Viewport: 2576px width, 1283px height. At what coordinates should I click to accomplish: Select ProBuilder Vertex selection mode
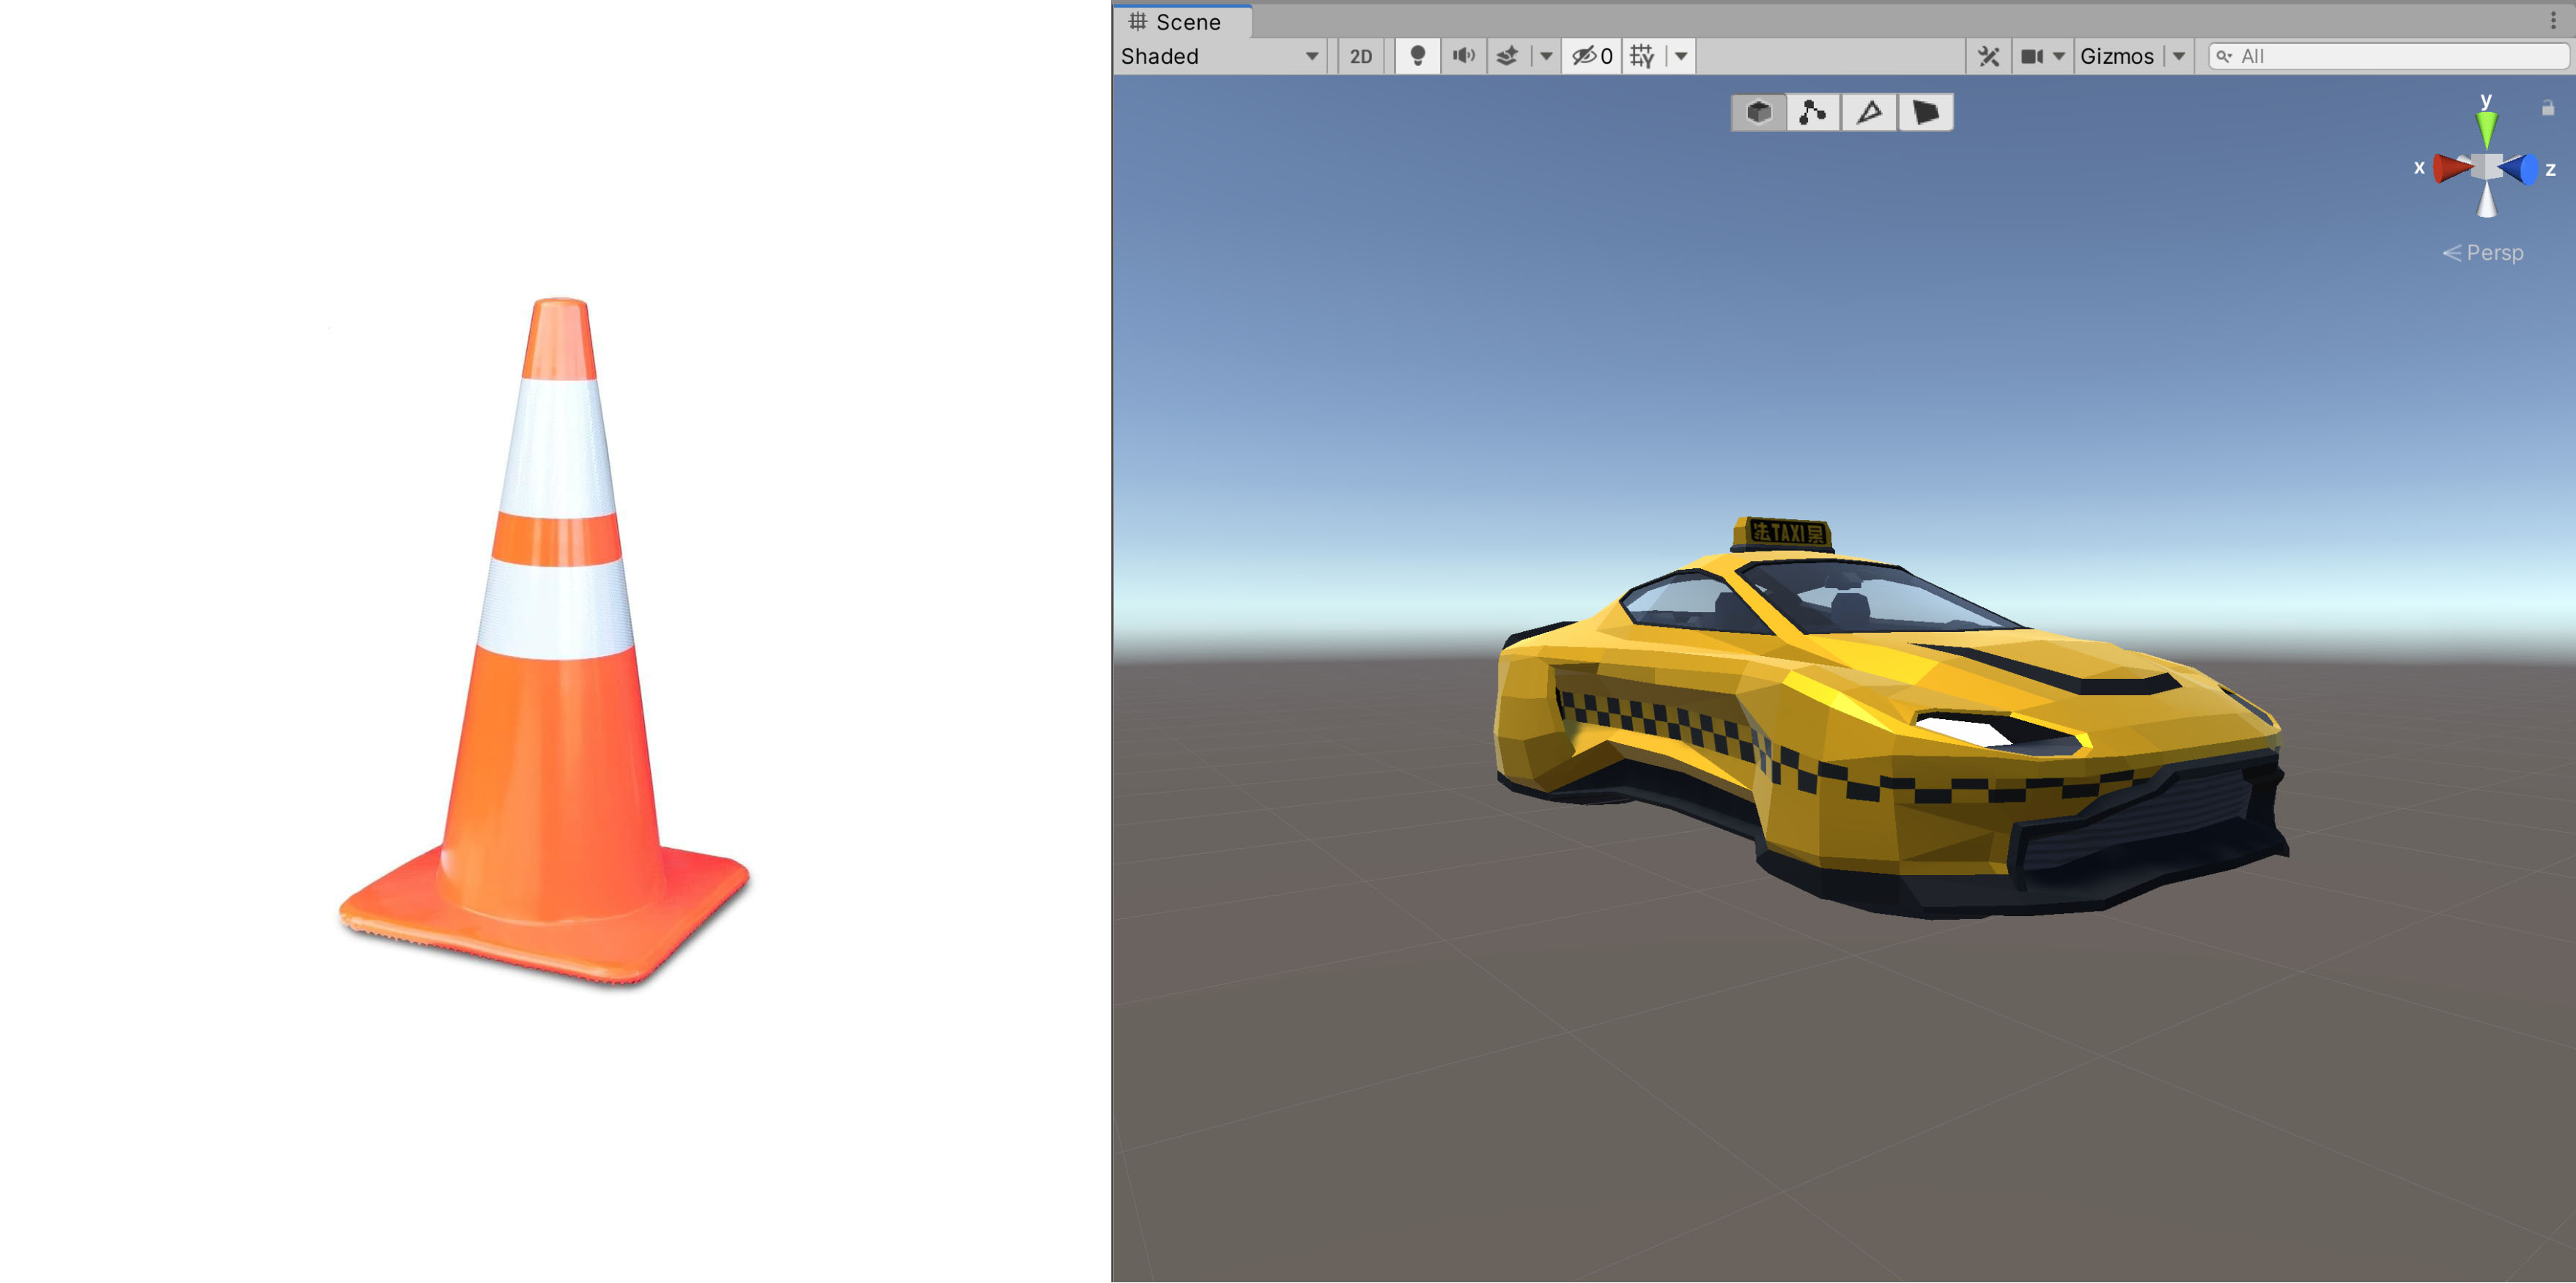(1813, 112)
